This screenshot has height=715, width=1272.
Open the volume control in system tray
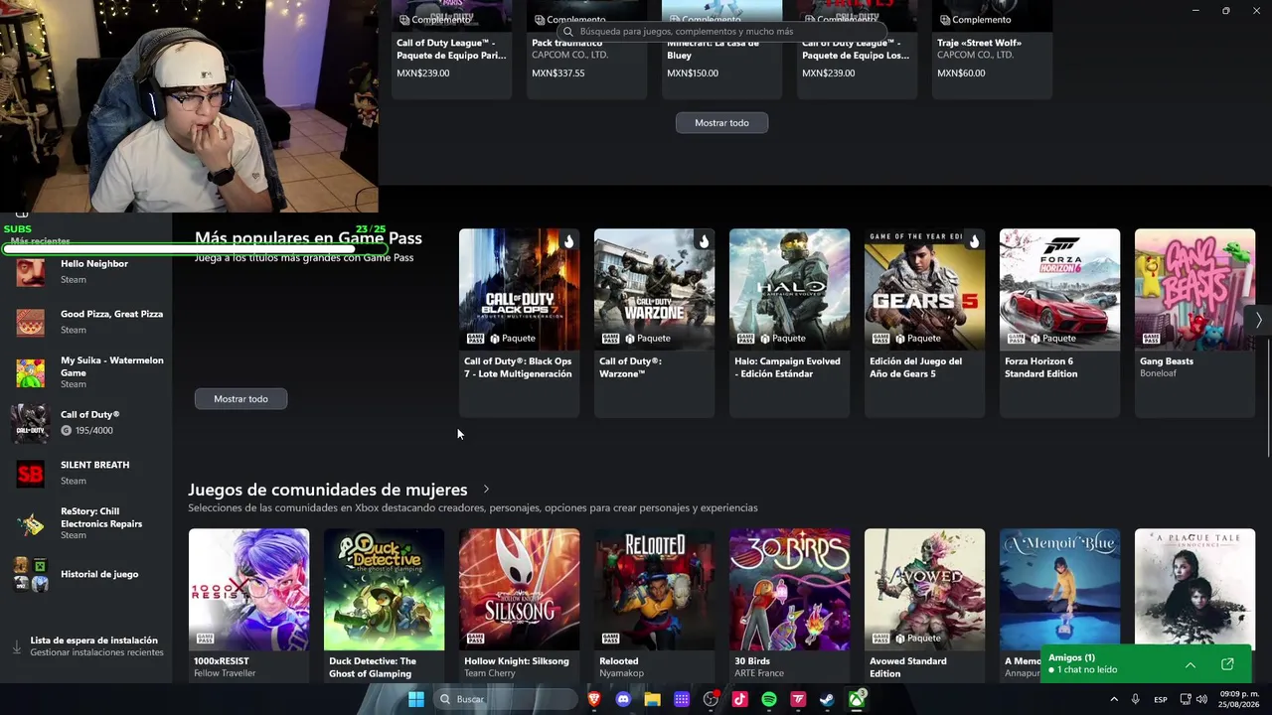click(x=1202, y=699)
